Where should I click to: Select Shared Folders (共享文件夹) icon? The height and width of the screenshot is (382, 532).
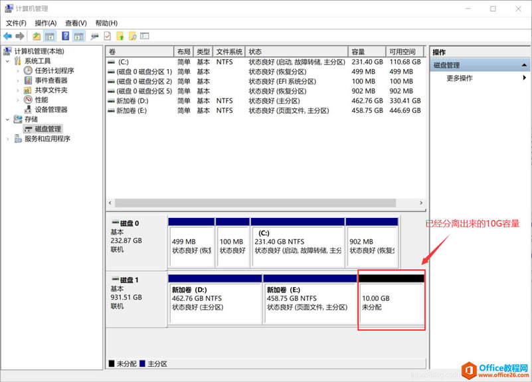[x=28, y=90]
